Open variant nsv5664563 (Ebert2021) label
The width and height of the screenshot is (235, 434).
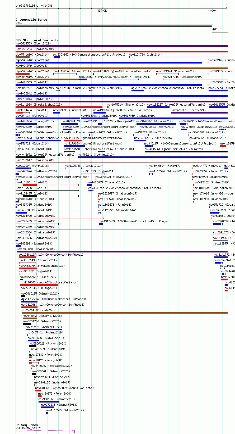pyautogui.click(x=33, y=43)
